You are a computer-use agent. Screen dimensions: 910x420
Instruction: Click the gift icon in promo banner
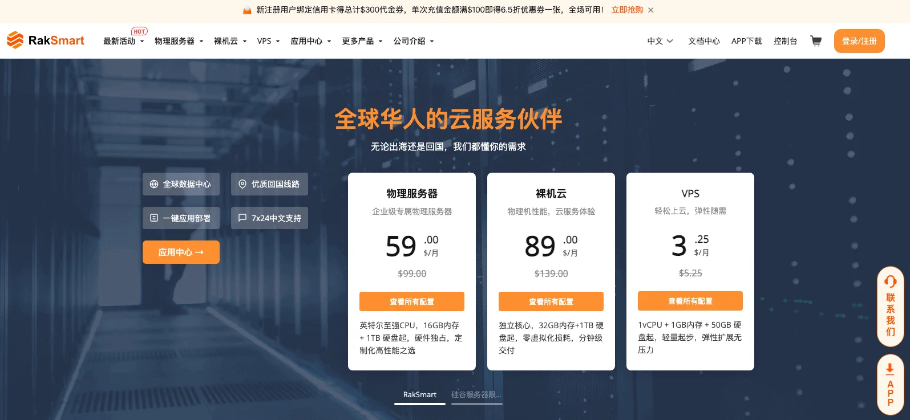click(247, 10)
